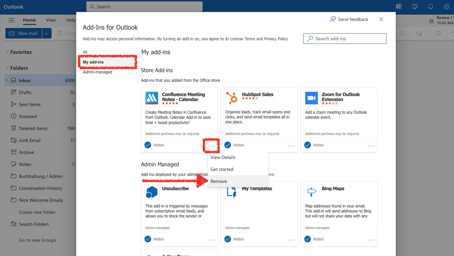This screenshot has height=256, width=454.
Task: Click the Unsubscribe add-in hexagon icon
Action: click(152, 192)
